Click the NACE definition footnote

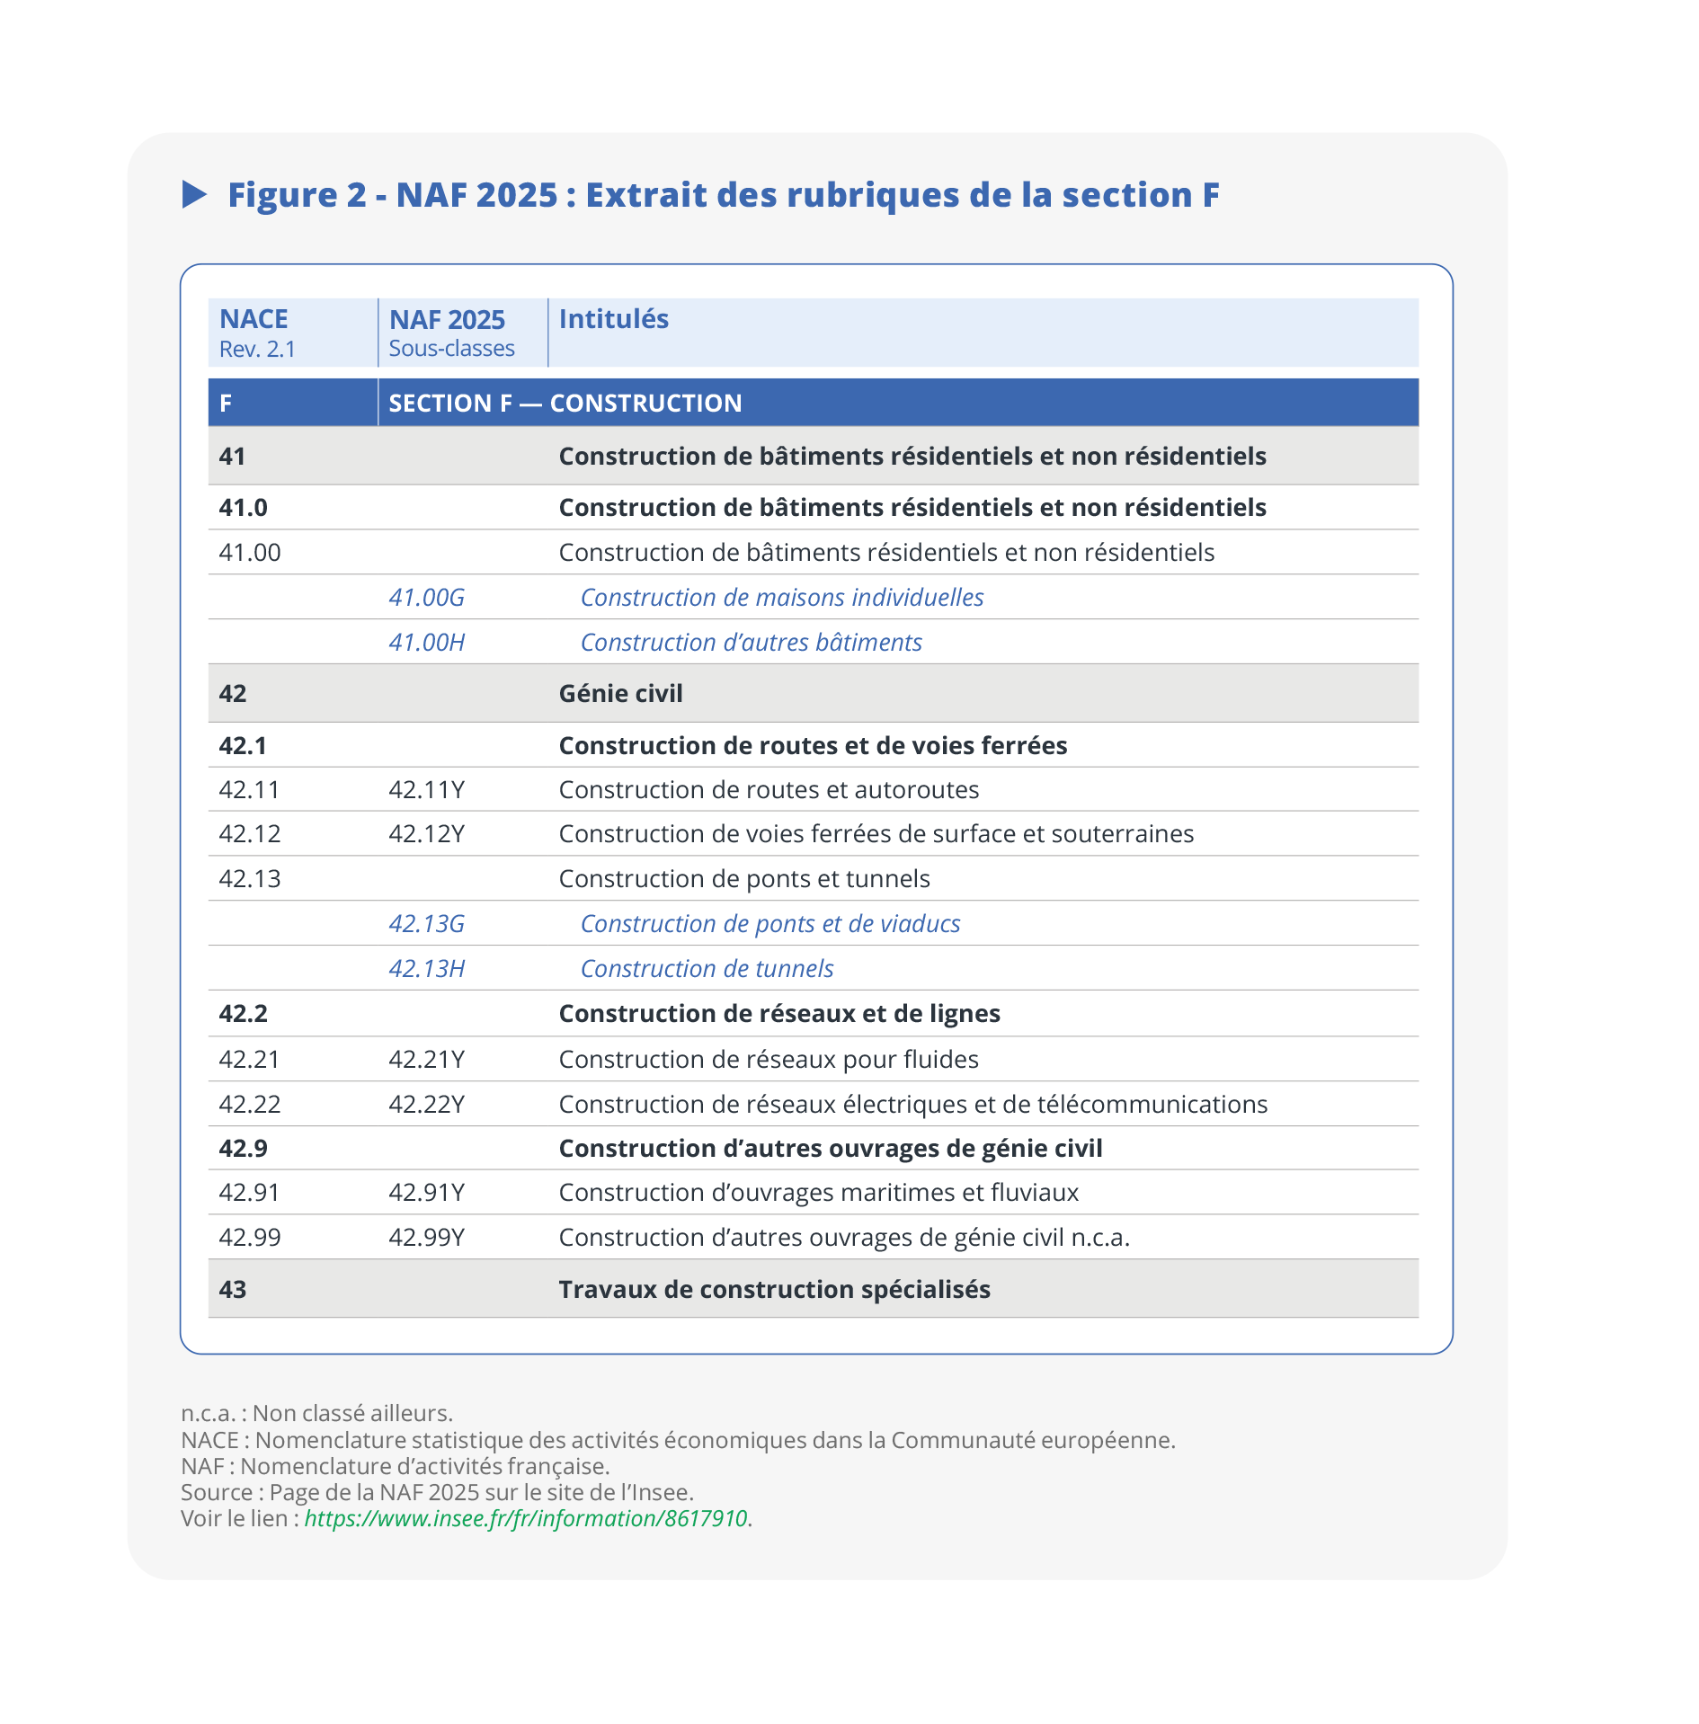[678, 1440]
